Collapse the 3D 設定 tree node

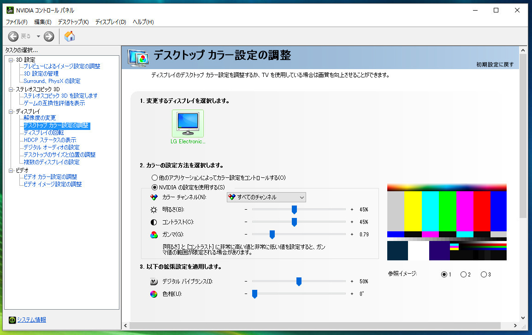(x=11, y=60)
